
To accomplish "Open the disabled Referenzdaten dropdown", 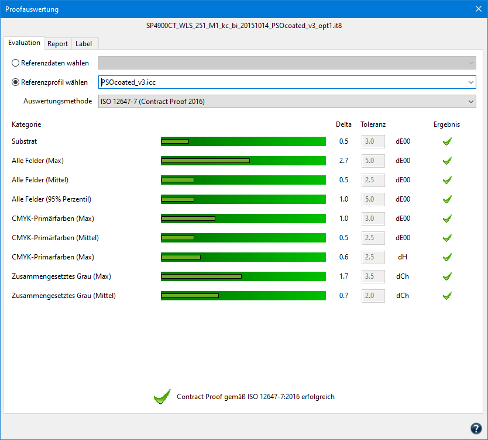I will [x=471, y=63].
